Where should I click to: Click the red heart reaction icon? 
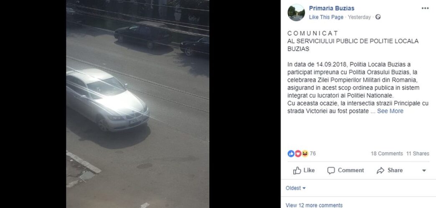coord(298,153)
